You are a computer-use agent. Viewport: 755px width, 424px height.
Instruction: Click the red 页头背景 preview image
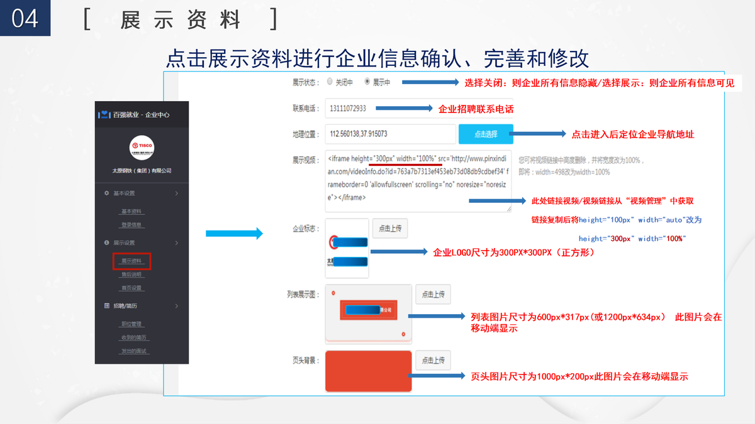369,371
